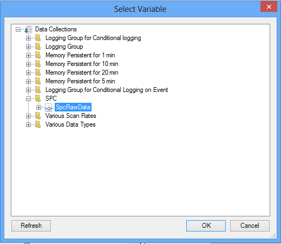
Task: Select the Logging Group item
Action: pos(64,47)
